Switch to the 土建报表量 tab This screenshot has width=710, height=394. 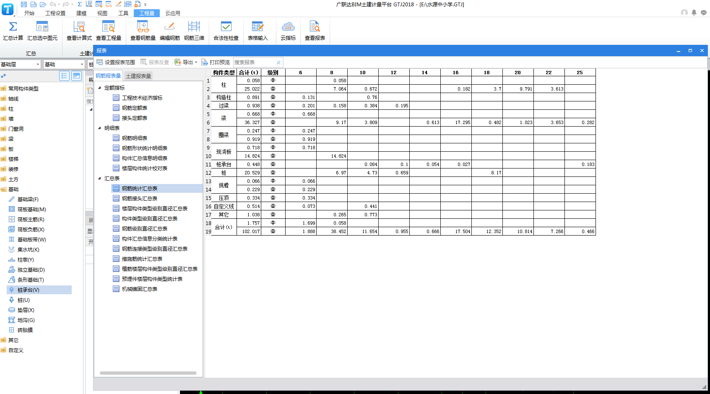[x=138, y=76]
